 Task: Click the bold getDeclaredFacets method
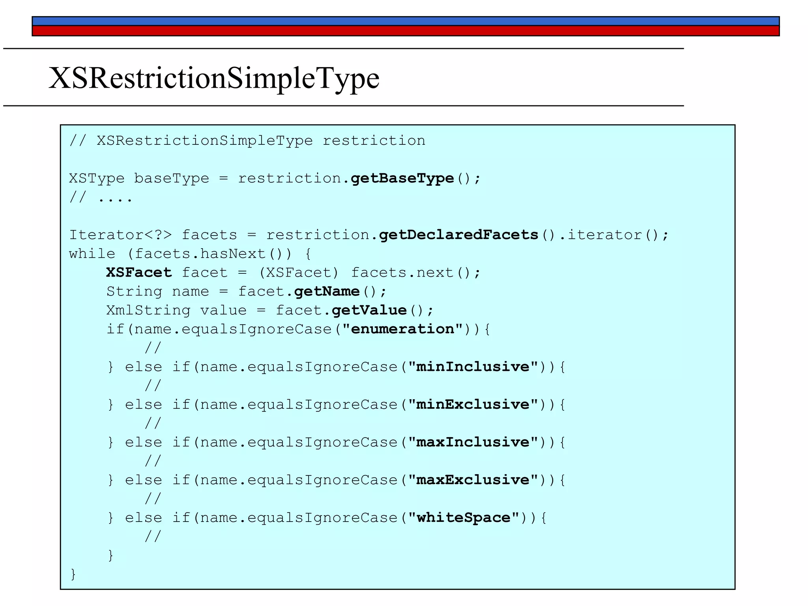[x=458, y=235]
